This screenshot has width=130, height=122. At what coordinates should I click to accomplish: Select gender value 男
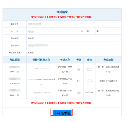click(x=97, y=31)
